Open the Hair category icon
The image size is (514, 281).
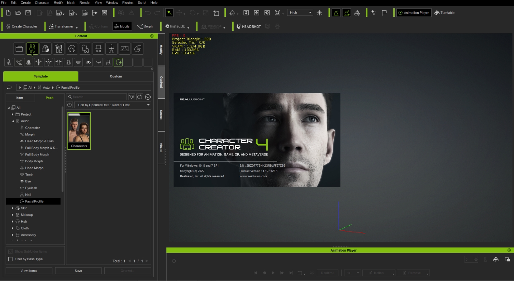72,49
